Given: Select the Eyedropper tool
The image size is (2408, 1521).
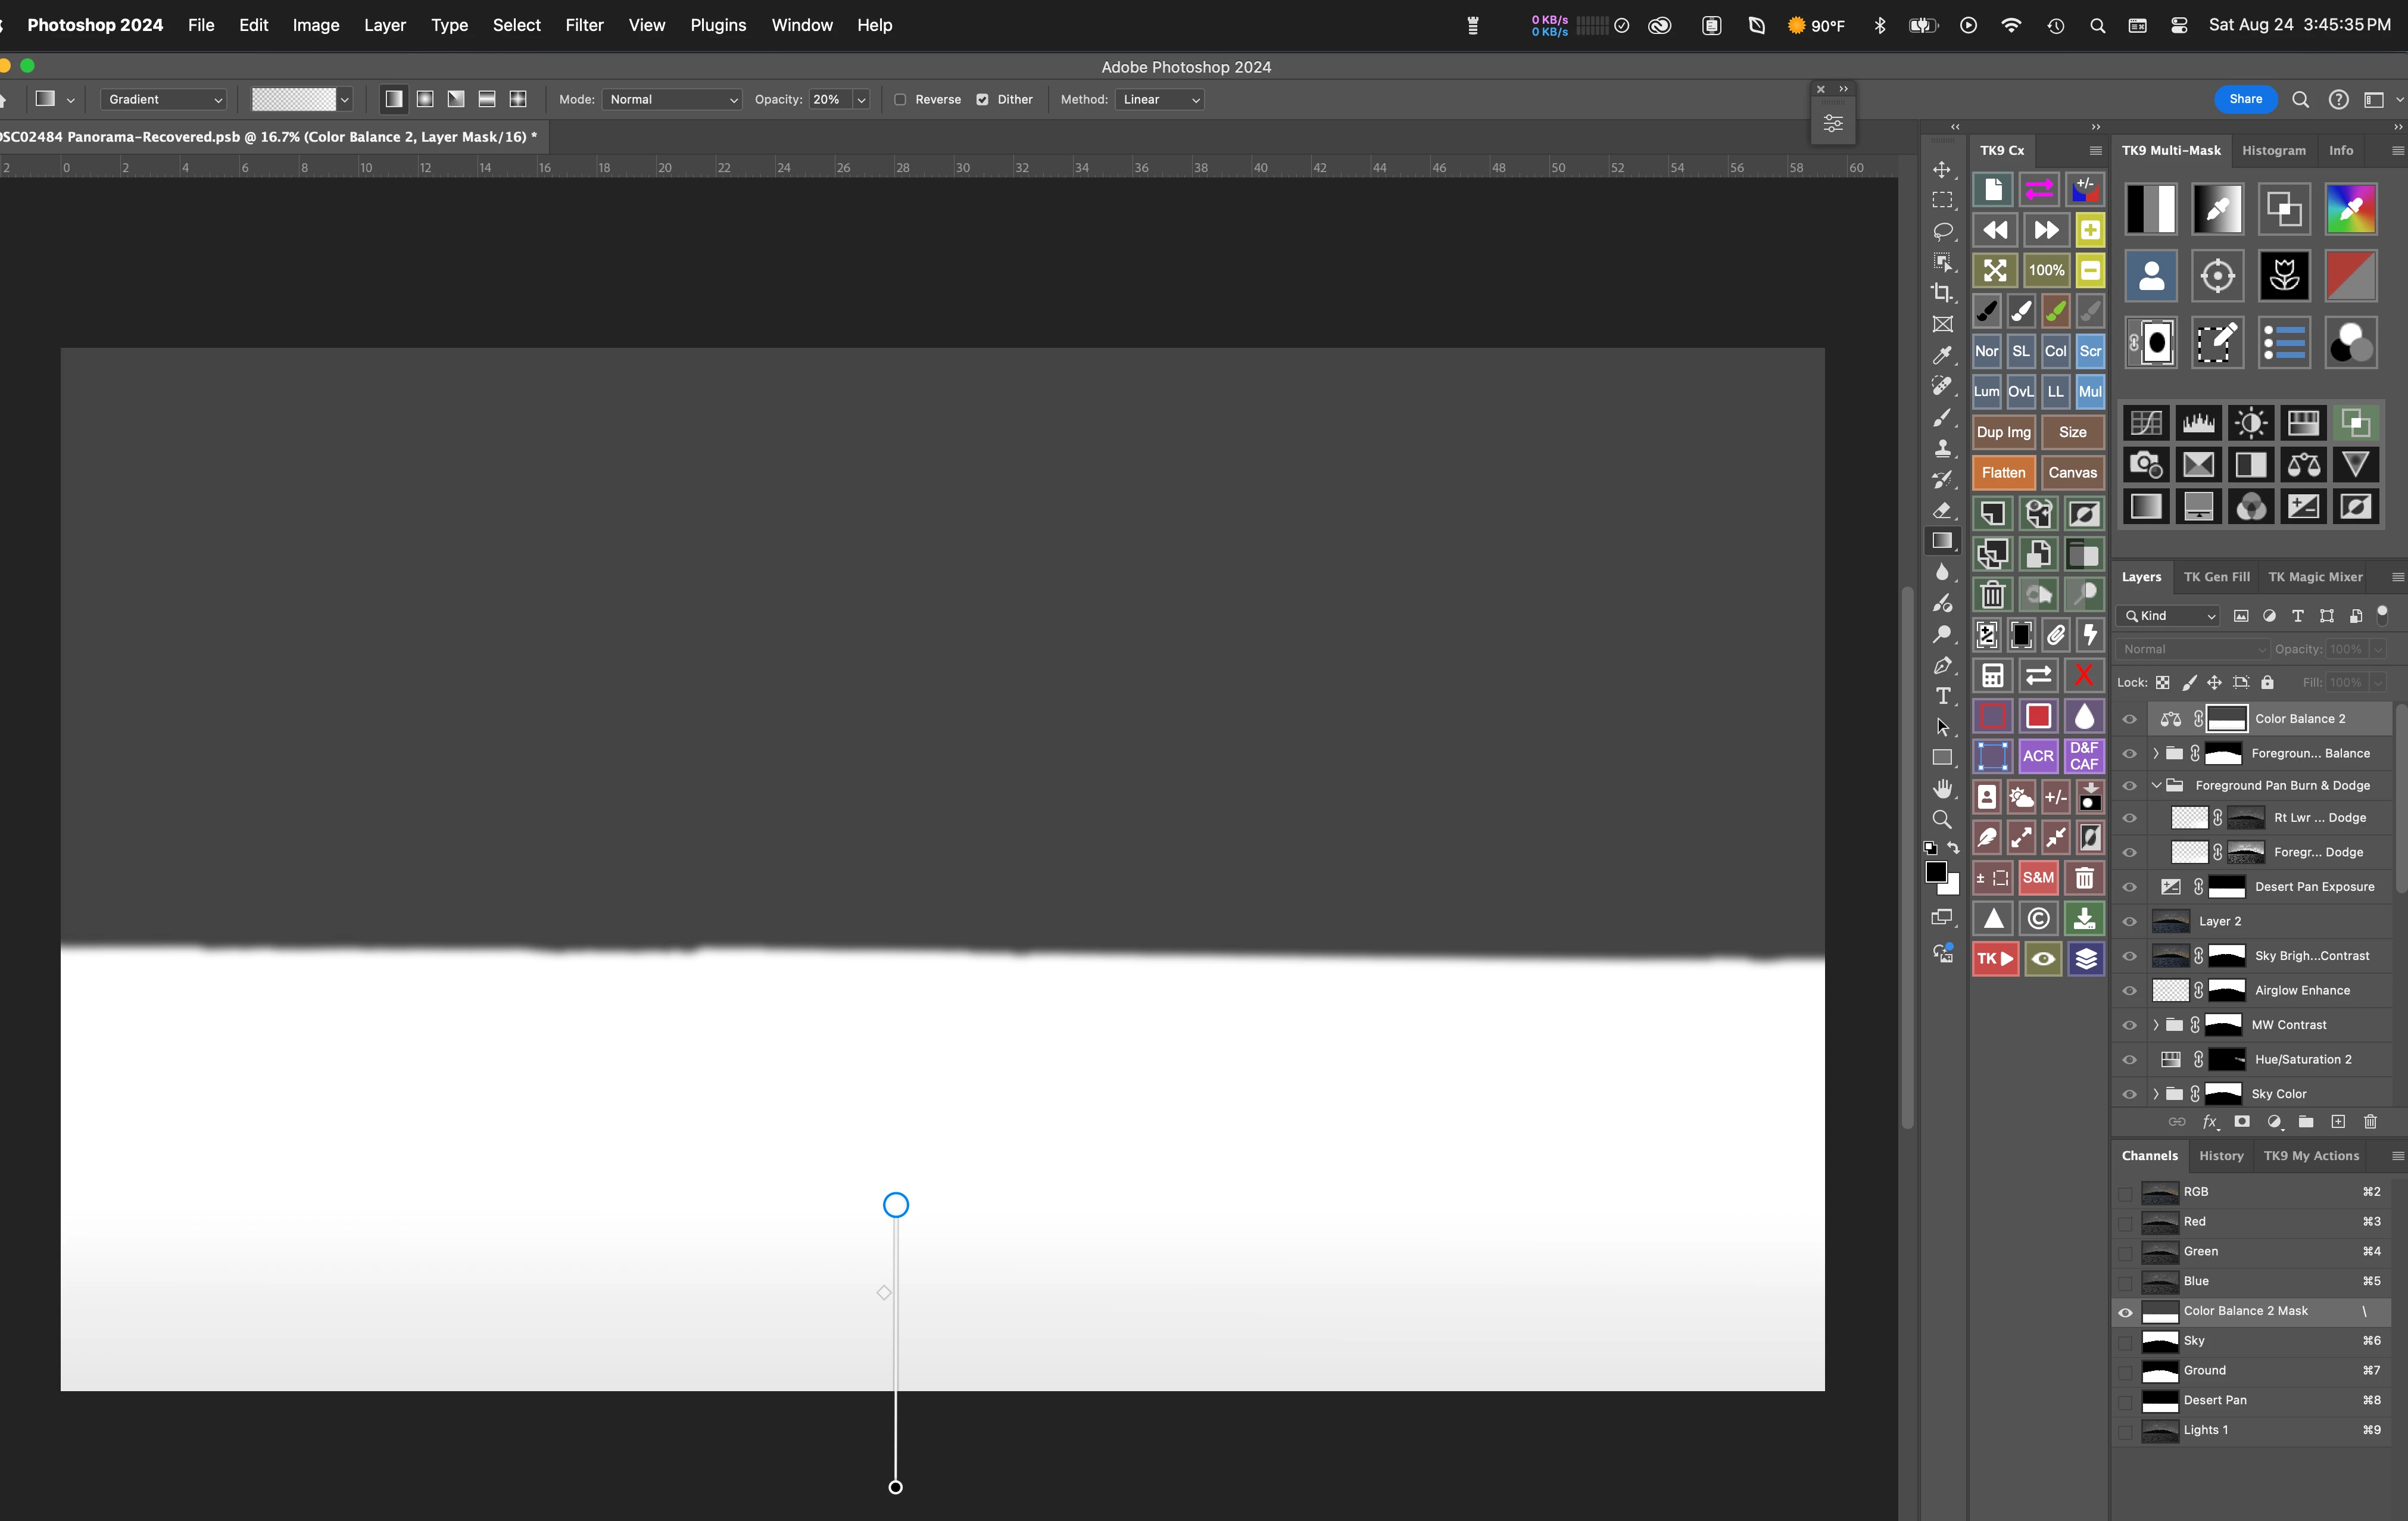Looking at the screenshot, I should pos(1942,355).
